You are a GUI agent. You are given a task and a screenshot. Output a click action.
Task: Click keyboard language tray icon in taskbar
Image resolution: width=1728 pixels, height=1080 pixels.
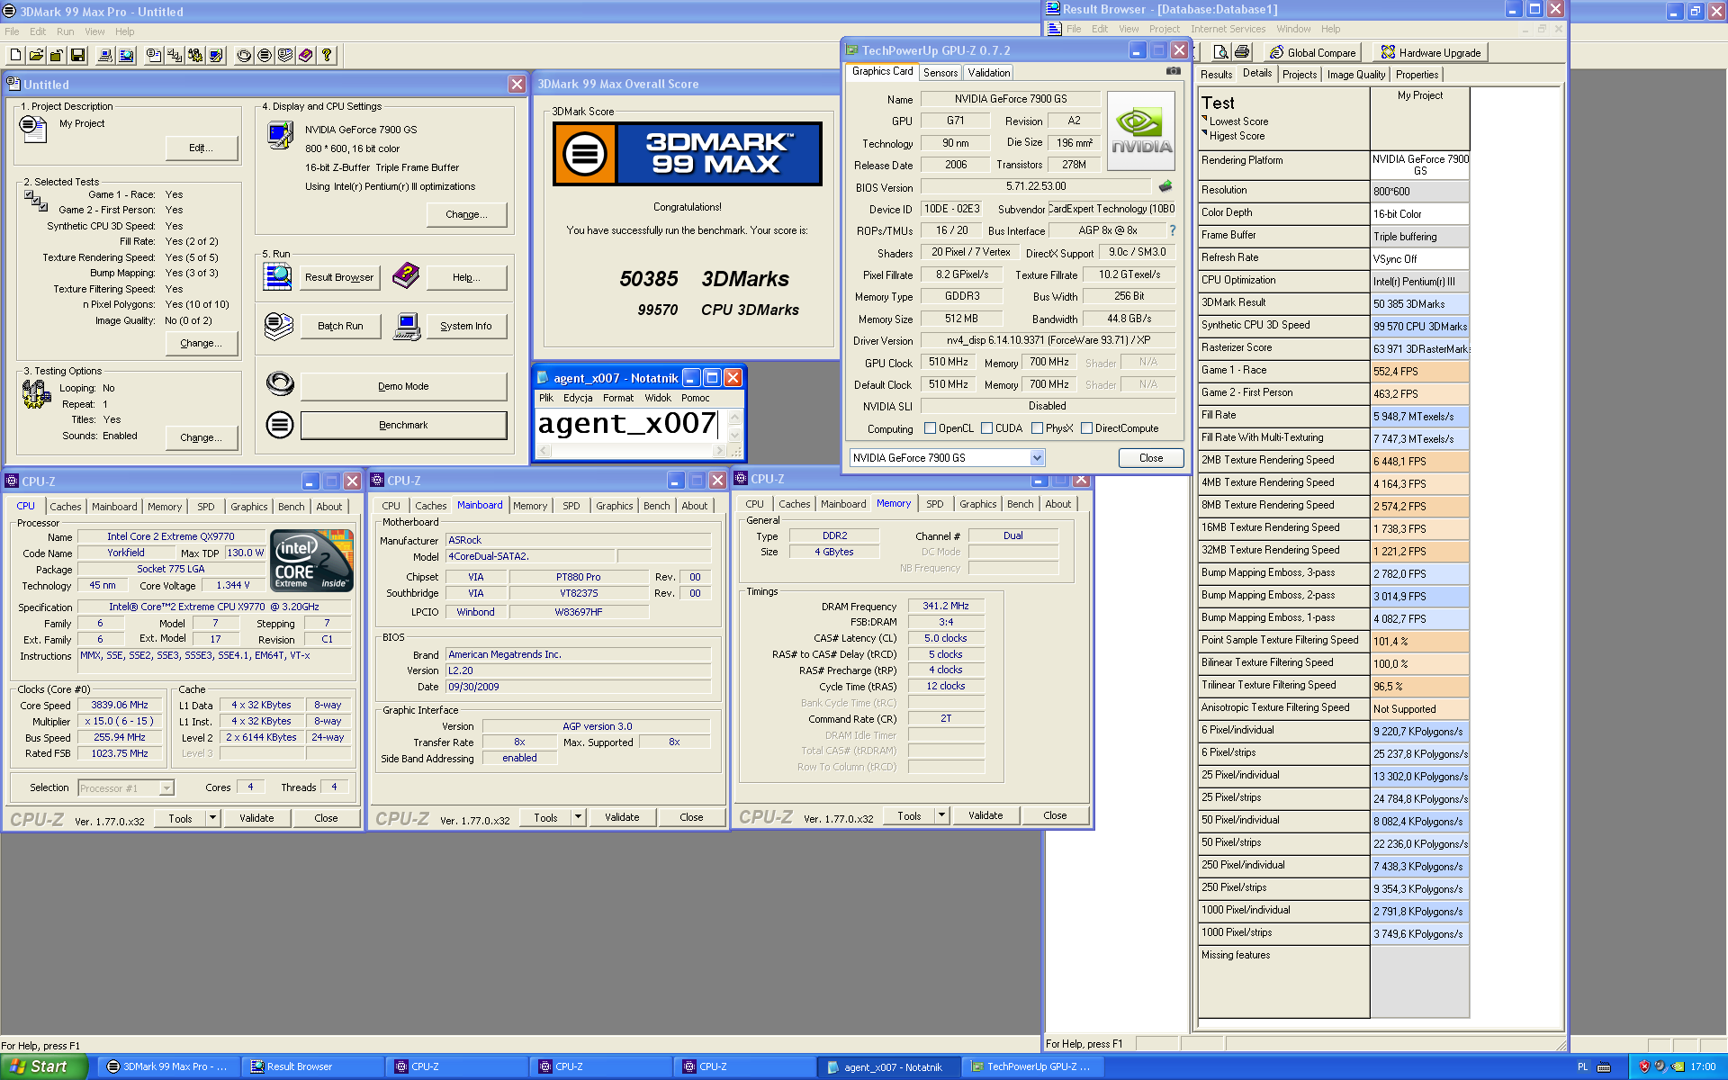tap(1604, 1067)
